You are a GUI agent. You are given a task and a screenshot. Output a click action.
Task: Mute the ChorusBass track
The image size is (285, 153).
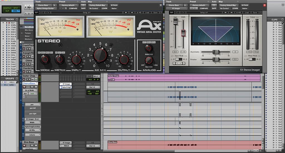coord(36,87)
